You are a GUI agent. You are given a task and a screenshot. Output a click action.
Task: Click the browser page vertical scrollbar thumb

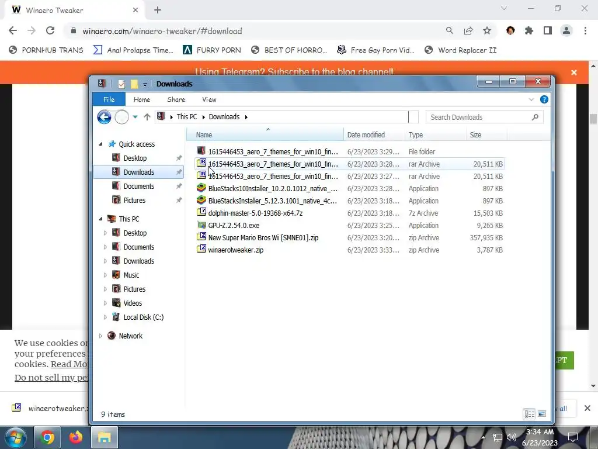pos(593,119)
